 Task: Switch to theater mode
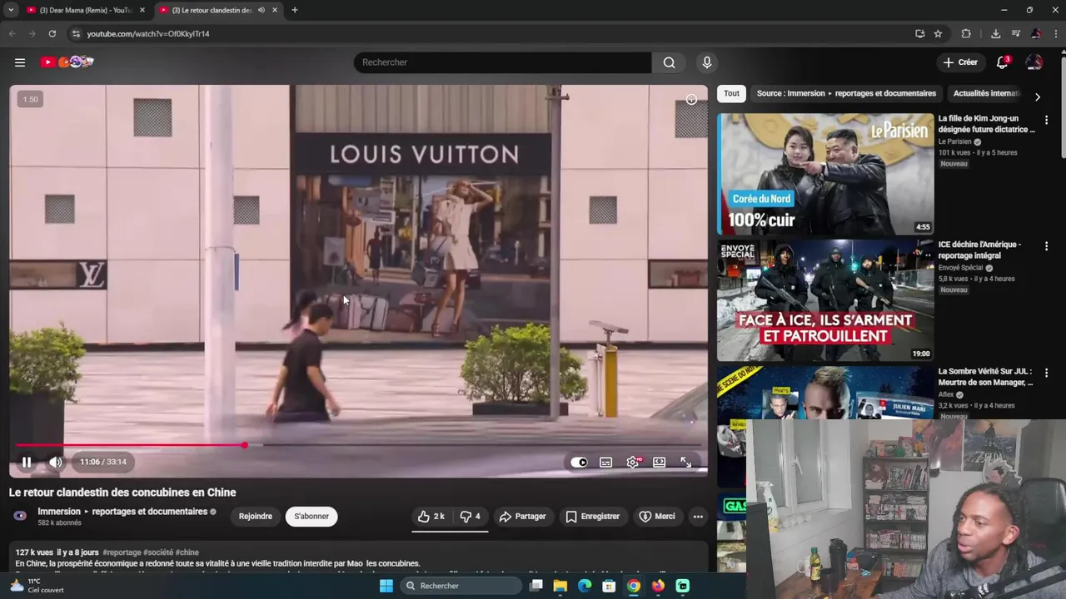[x=659, y=463]
